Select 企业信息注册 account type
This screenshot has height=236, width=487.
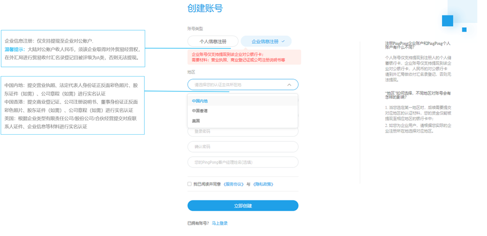[x=266, y=41]
